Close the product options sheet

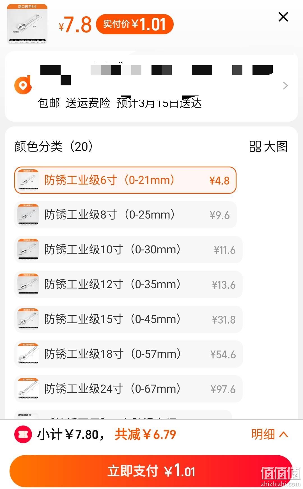point(283,17)
